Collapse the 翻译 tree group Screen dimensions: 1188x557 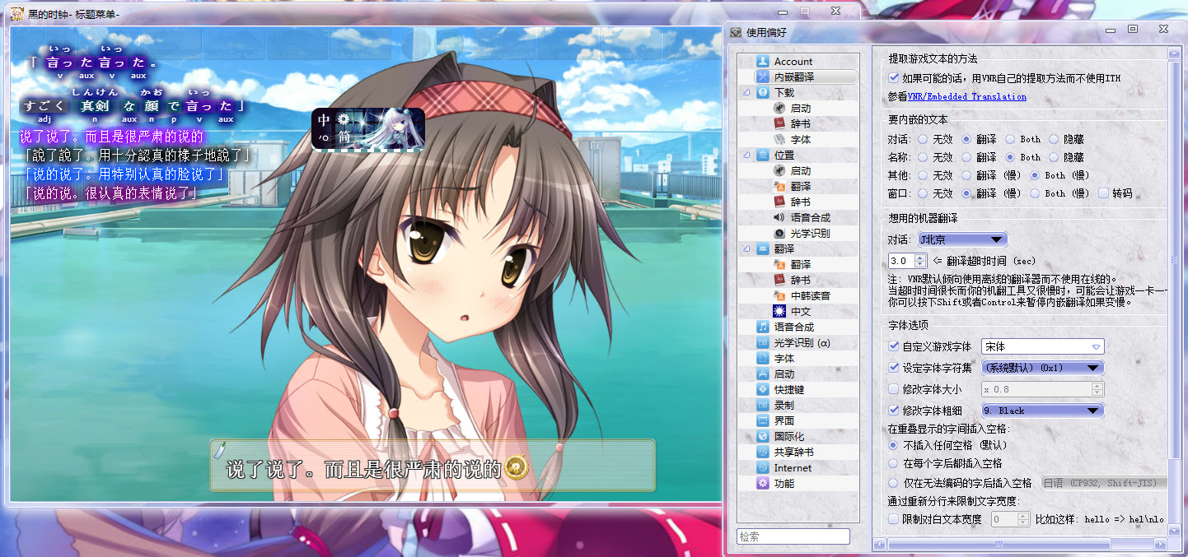tap(746, 248)
